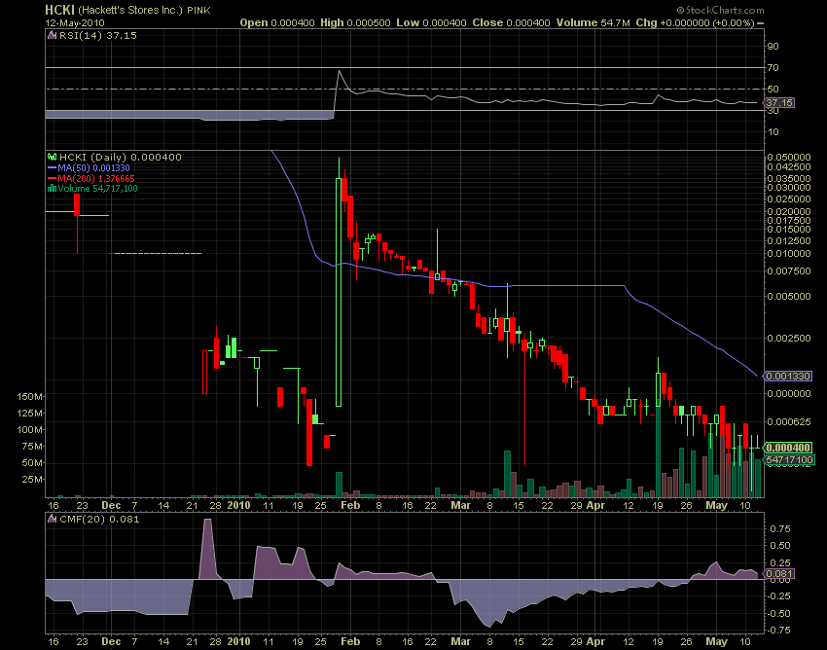Click the 25M volume axis label
This screenshot has width=827, height=650.
[x=33, y=479]
